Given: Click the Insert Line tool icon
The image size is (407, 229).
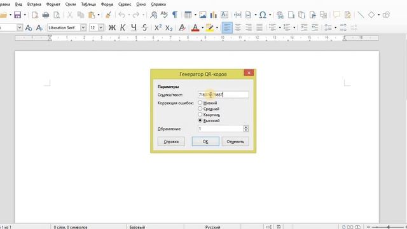Looking at the screenshot, I should coord(361,15).
